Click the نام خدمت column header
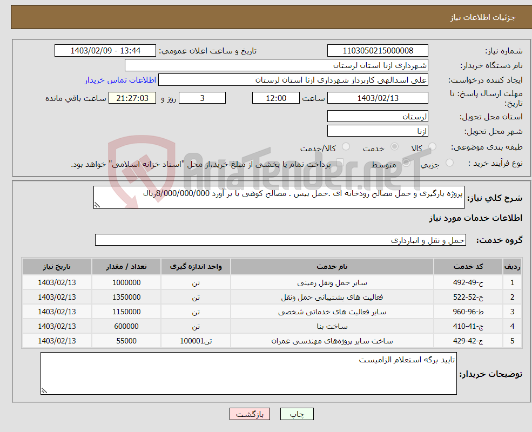This screenshot has height=432, width=532. [332, 267]
